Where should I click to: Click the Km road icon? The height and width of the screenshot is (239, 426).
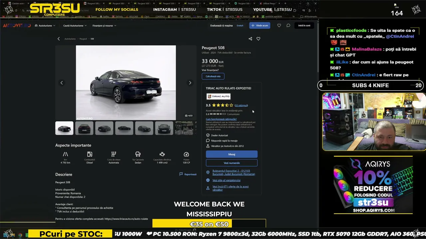(65, 154)
